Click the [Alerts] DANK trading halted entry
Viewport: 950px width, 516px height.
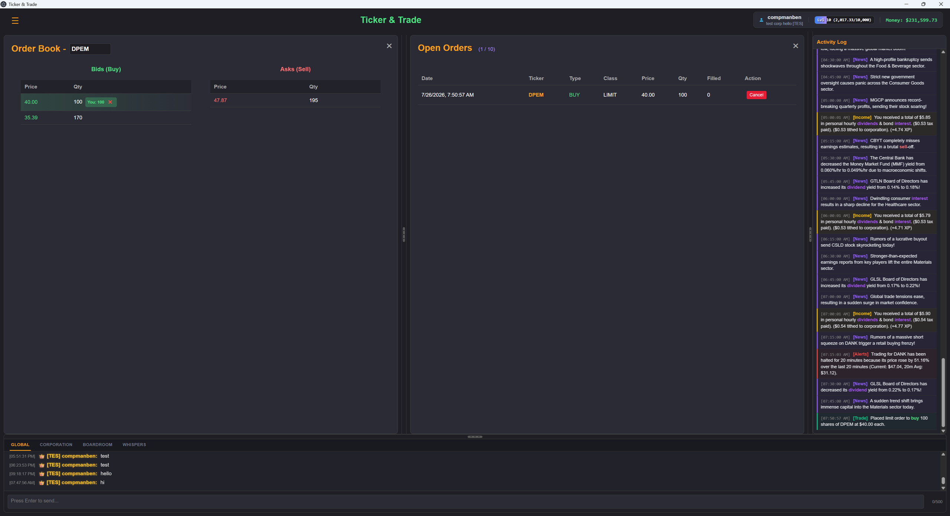877,364
